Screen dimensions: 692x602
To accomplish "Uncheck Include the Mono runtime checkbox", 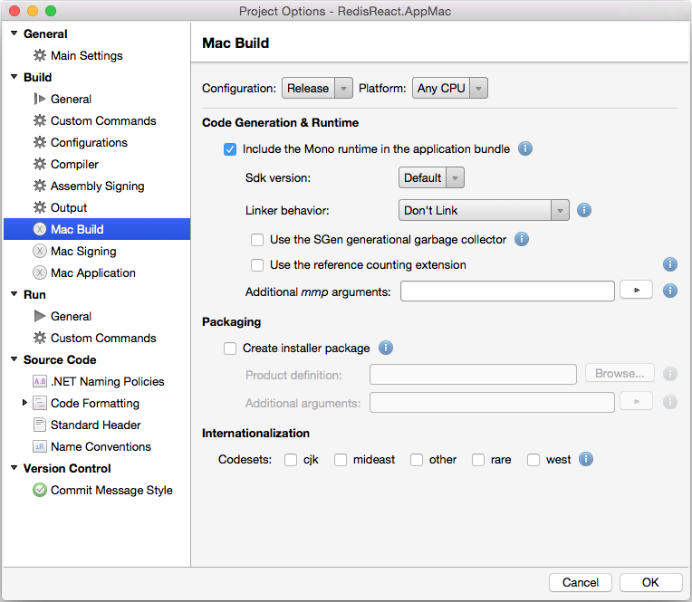I will coord(230,149).
